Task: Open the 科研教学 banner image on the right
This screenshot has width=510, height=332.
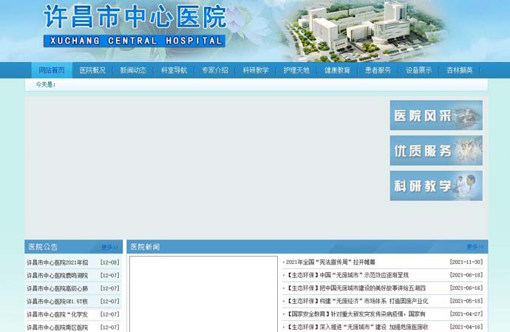Action: click(436, 186)
